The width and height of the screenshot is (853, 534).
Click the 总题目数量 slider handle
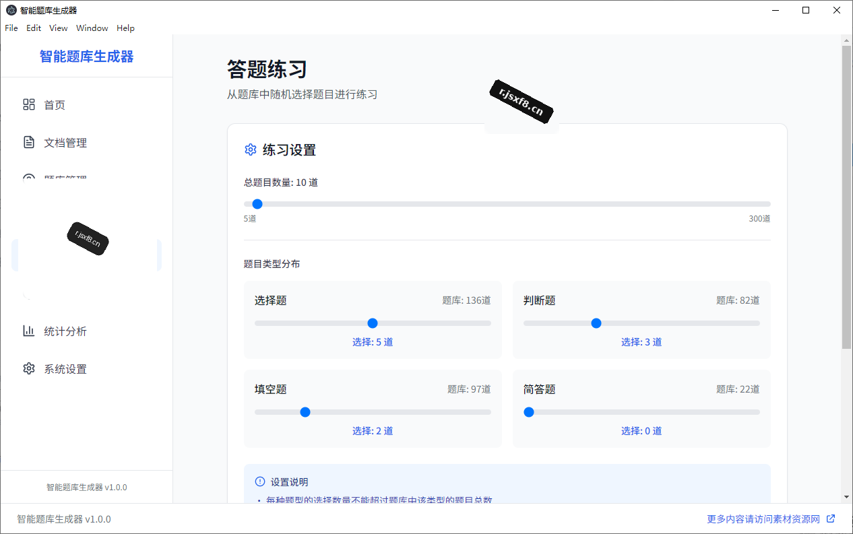coord(257,204)
